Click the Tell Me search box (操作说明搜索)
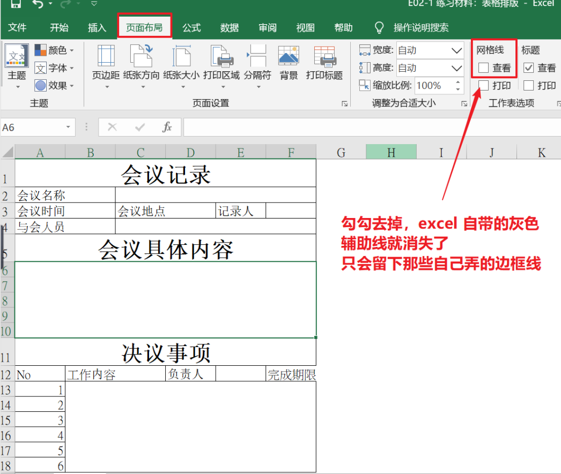Viewport: 561px width, 474px height. [421, 27]
